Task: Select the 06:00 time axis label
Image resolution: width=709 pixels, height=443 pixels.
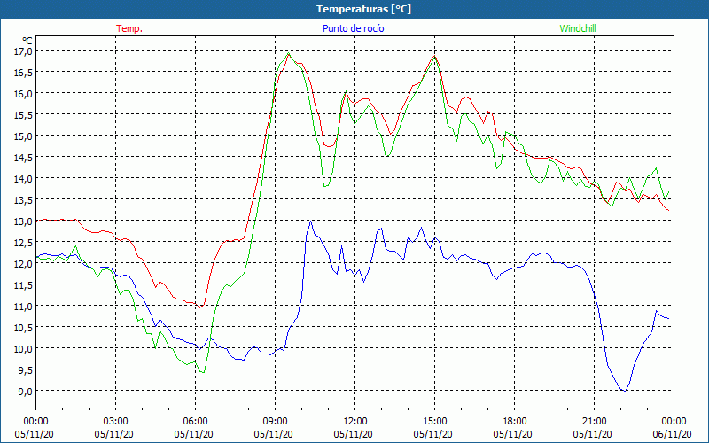Action: pyautogui.click(x=195, y=421)
